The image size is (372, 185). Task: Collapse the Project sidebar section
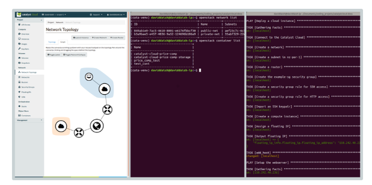[29, 20]
